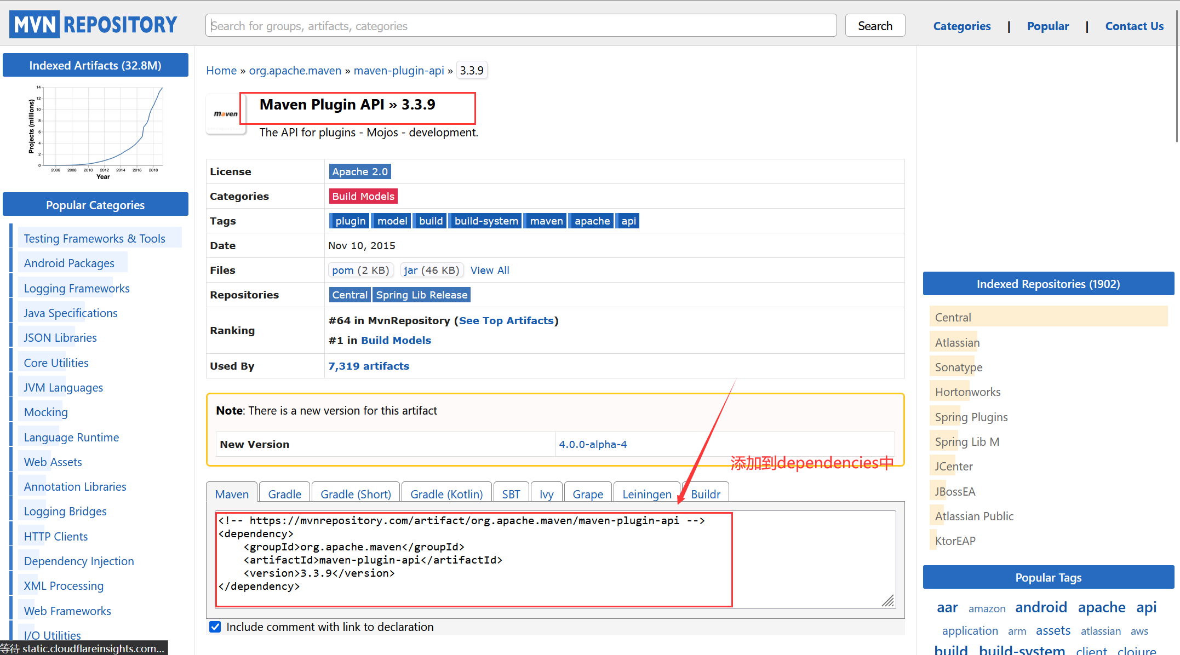The height and width of the screenshot is (655, 1180).
Task: Switch to the Leiningen tab
Action: [x=646, y=494]
